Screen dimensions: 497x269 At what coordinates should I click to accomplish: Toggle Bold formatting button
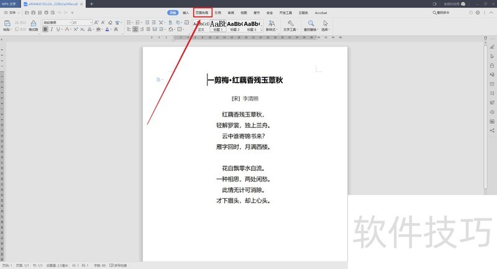tap(45, 29)
